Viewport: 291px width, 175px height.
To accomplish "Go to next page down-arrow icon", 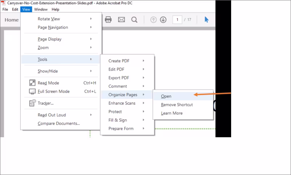I will [163, 20].
